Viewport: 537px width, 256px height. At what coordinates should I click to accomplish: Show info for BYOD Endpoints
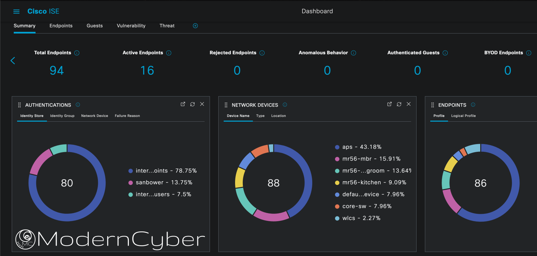529,53
